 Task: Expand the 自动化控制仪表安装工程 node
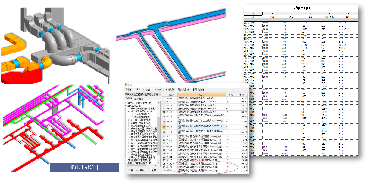point(126,160)
